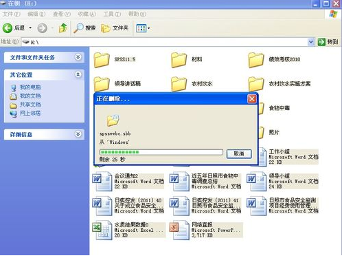The width and height of the screenshot is (342, 258).
Task: Select the 绩效考核2010 folder icon
Action: 256,60
